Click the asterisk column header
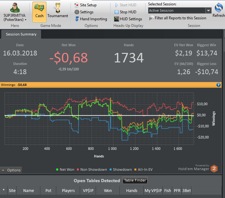 pyautogui.click(x=4, y=191)
